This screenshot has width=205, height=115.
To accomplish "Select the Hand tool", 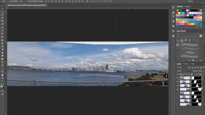I will pos(2,75).
